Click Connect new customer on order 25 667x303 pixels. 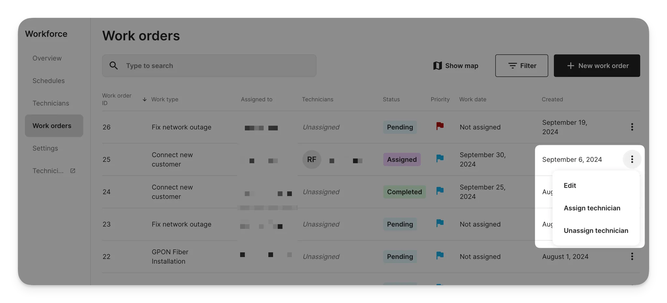pyautogui.click(x=172, y=159)
